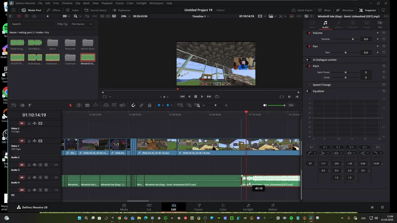This screenshot has height=223, width=397.
Task: Open the Fairlight menu
Action: [141, 3]
